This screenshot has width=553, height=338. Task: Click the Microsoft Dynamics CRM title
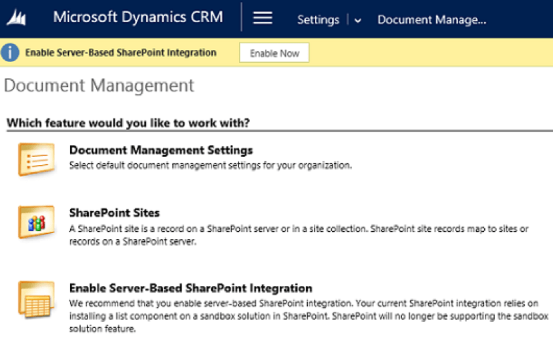(138, 17)
